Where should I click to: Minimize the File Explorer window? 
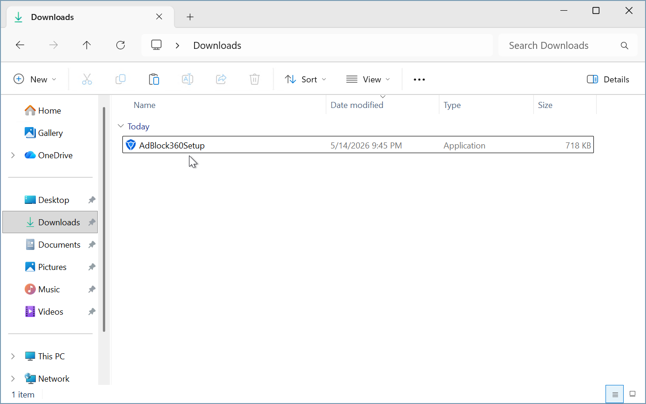(x=564, y=11)
